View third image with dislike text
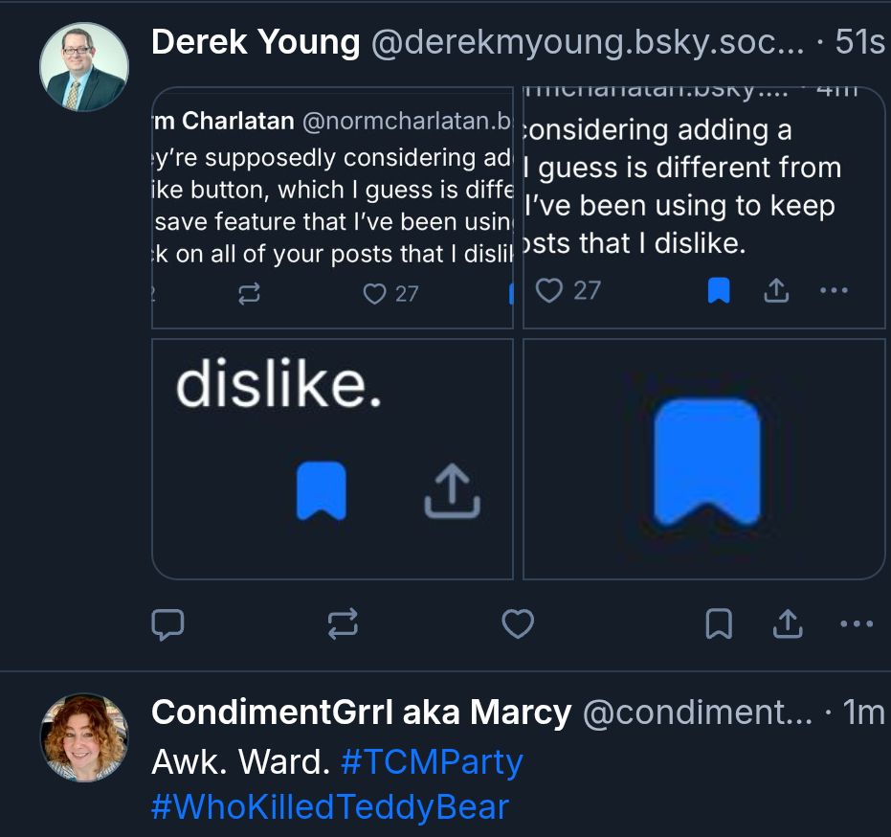The image size is (891, 837). pyautogui.click(x=332, y=459)
